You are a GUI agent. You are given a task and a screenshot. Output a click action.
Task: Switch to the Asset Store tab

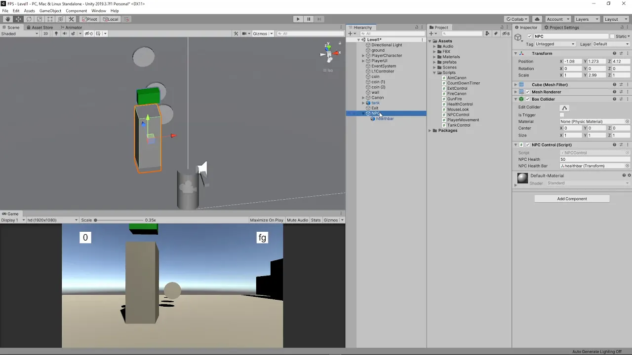click(x=39, y=28)
